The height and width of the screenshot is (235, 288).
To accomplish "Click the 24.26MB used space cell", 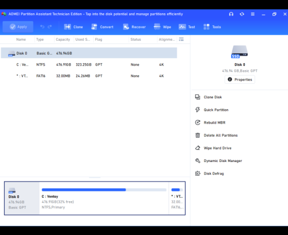I will click(83, 76).
